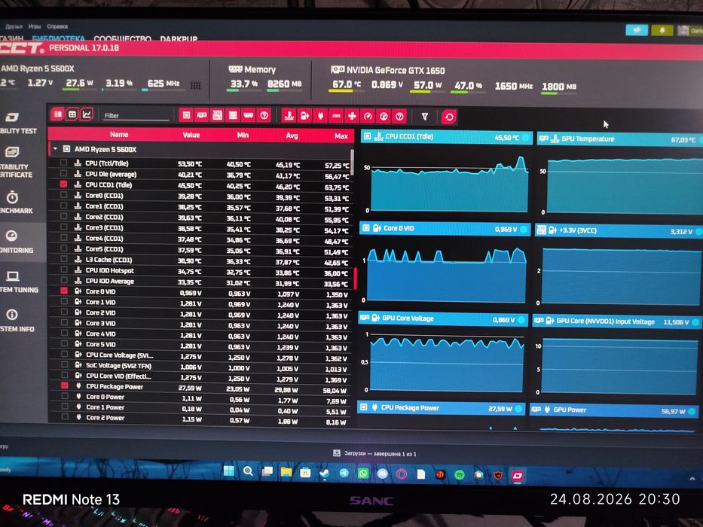The height and width of the screenshot is (527, 703).
Task: Check the CPU (Tctl/Tdie) row checkbox
Action: pyautogui.click(x=63, y=163)
